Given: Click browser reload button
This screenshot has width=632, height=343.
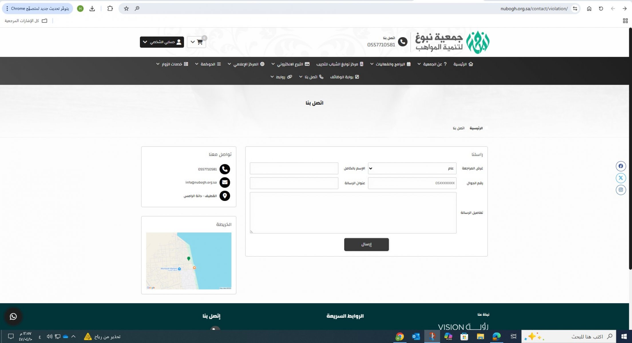Looking at the screenshot, I should point(601,9).
